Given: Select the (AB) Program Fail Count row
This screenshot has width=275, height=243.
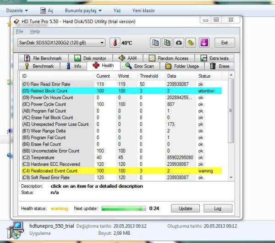Looking at the screenshot, I should (x=121, y=111).
